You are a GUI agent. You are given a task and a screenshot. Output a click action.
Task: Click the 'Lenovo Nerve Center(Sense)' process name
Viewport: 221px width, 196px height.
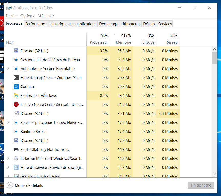pyautogui.click(x=52, y=104)
